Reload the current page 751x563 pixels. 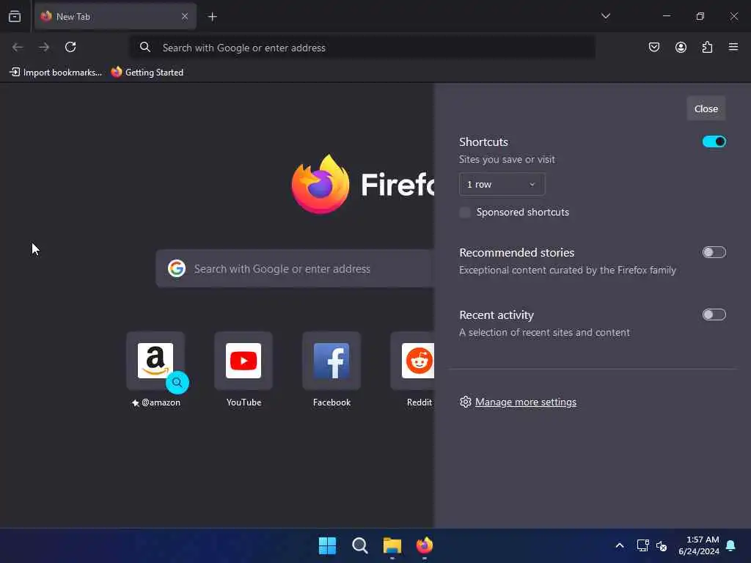[x=70, y=47]
